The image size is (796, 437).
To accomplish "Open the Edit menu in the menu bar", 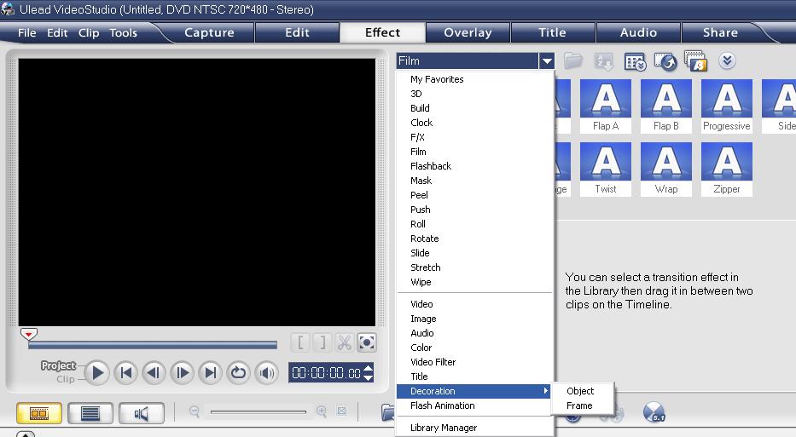I will click(57, 33).
